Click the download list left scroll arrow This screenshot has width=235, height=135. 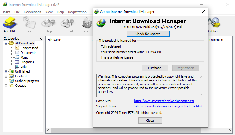pos(48,130)
